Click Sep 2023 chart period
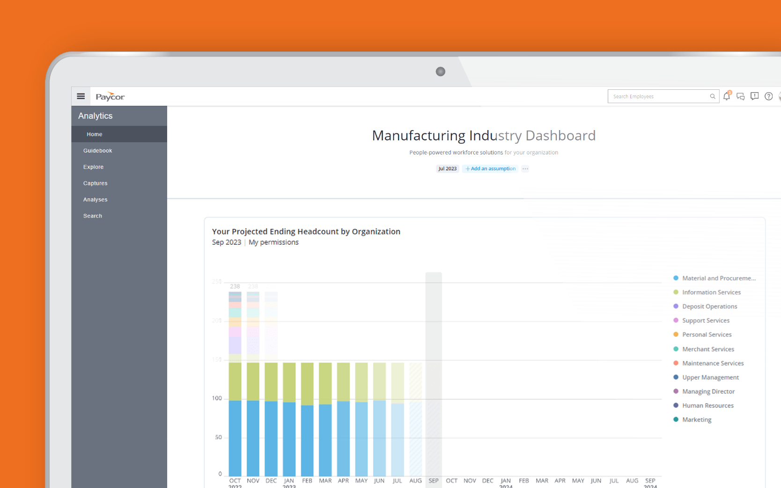Image resolution: width=781 pixels, height=488 pixels. pyautogui.click(x=227, y=242)
